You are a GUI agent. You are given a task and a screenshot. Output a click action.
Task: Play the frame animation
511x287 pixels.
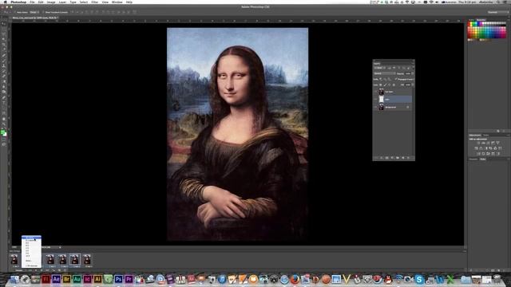click(42, 270)
